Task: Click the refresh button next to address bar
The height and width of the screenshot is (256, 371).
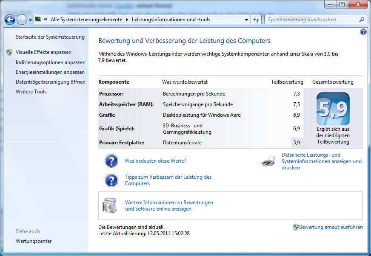Action: pyautogui.click(x=257, y=20)
